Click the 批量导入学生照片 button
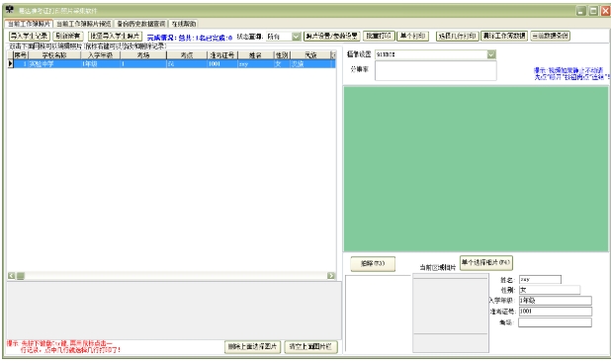This screenshot has height=363, width=611. coord(115,36)
